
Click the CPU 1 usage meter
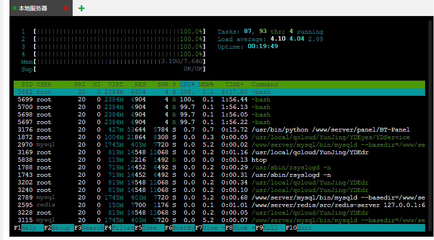114,32
